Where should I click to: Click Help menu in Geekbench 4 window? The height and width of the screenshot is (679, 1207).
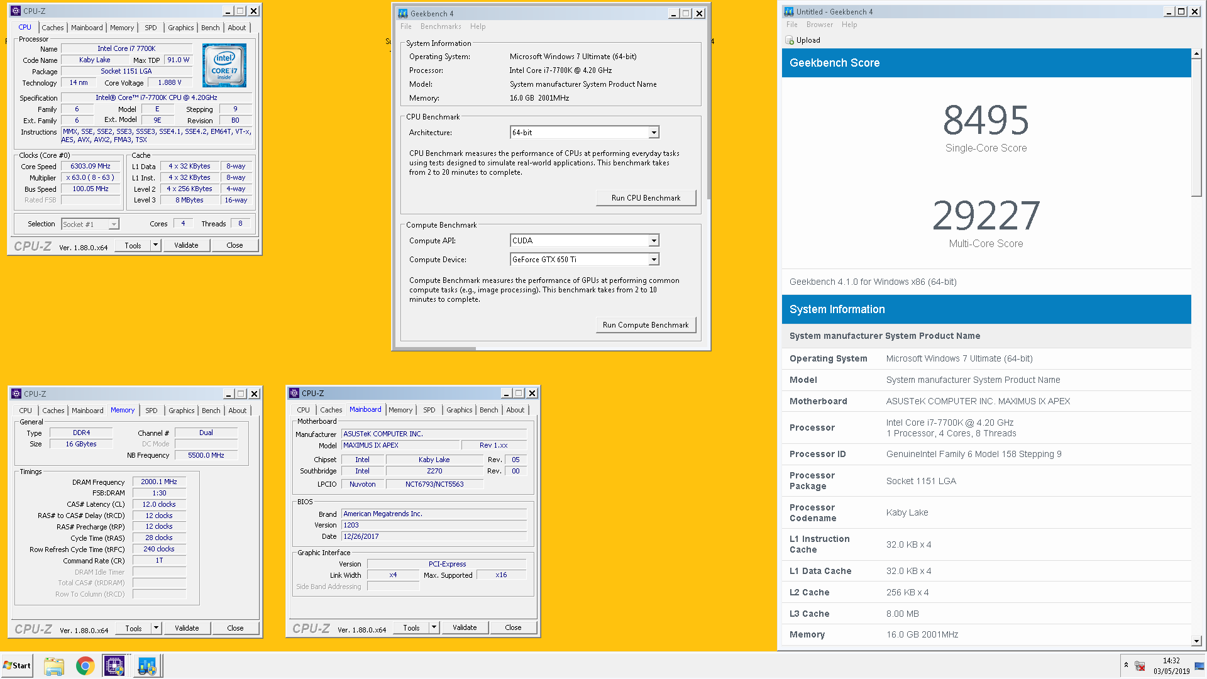pyautogui.click(x=478, y=26)
